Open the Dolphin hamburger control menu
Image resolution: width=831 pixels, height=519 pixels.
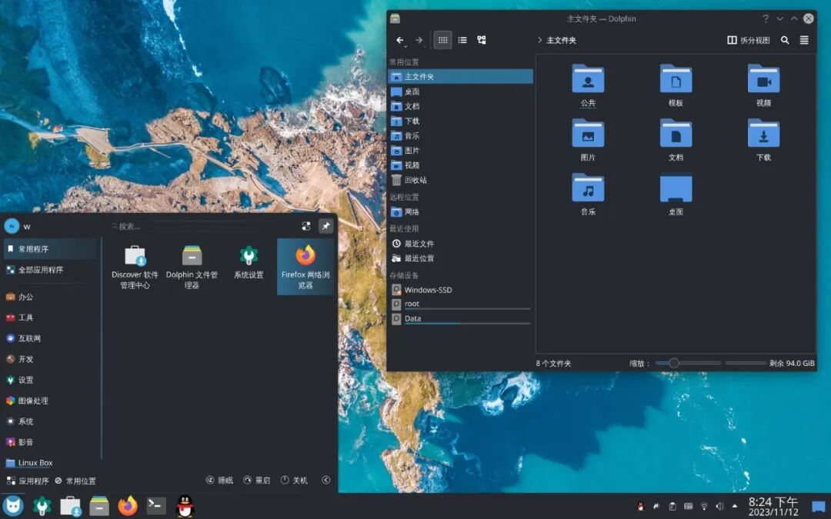point(804,40)
